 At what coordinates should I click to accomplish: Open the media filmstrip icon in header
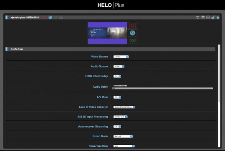pyautogui.click(x=208, y=18)
